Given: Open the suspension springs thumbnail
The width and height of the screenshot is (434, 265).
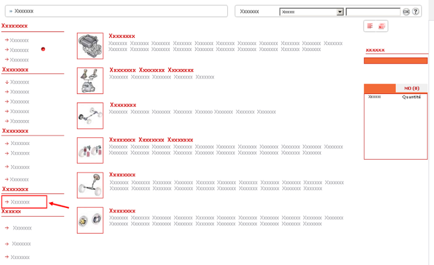Looking at the screenshot, I should (90, 150).
